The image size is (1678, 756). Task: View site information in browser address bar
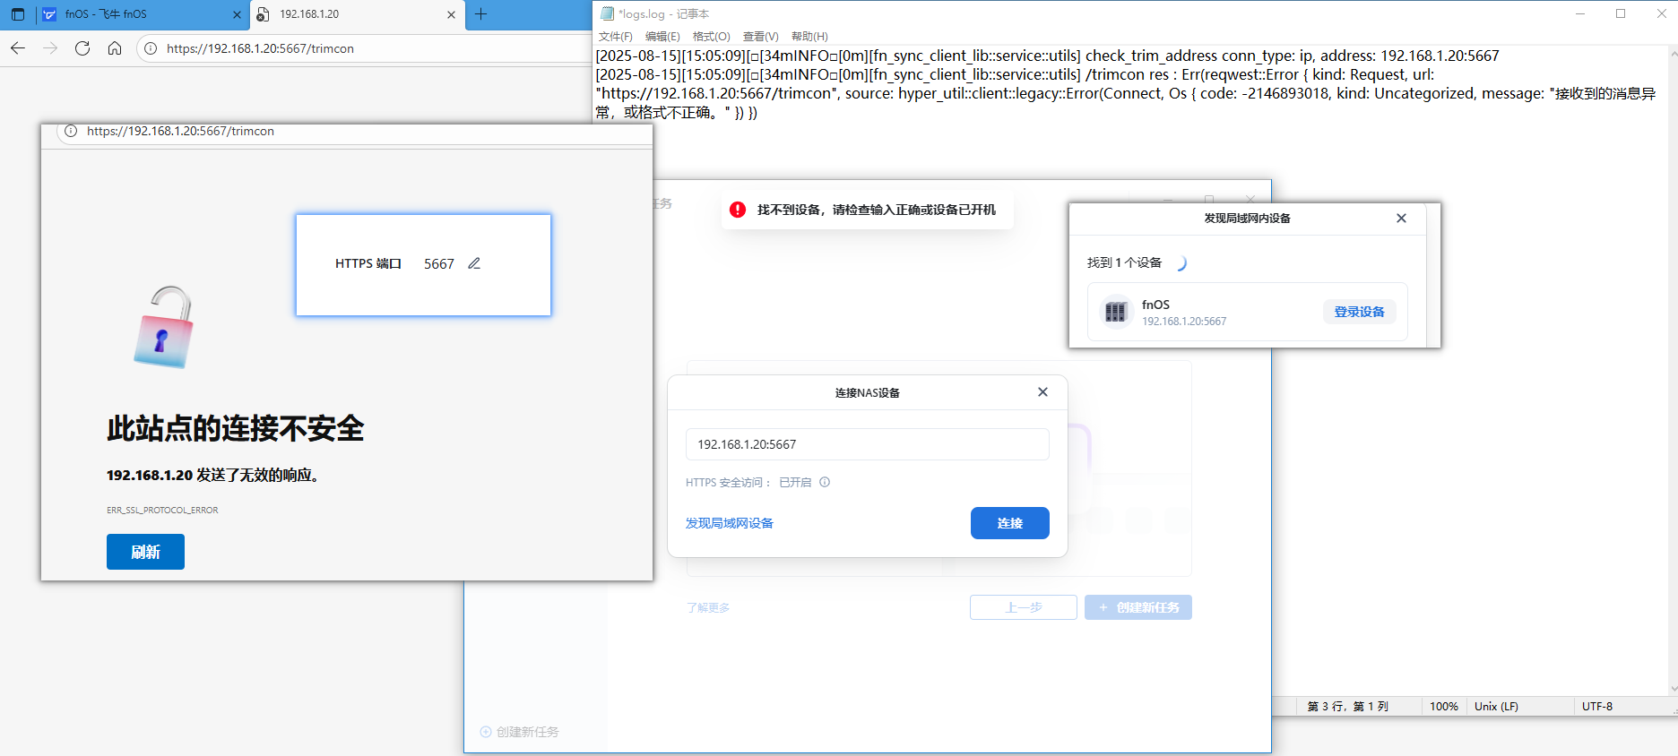(151, 48)
